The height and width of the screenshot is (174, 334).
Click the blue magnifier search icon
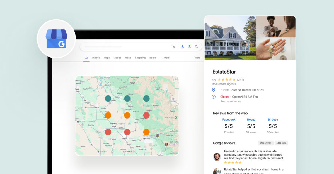(197, 47)
